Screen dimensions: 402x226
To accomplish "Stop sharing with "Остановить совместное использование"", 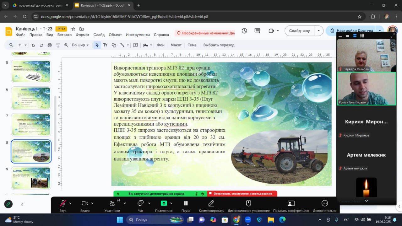I will click(x=242, y=194).
